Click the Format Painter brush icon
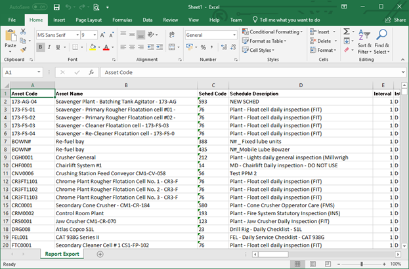This screenshot has width=409, height=269. tap(23, 49)
